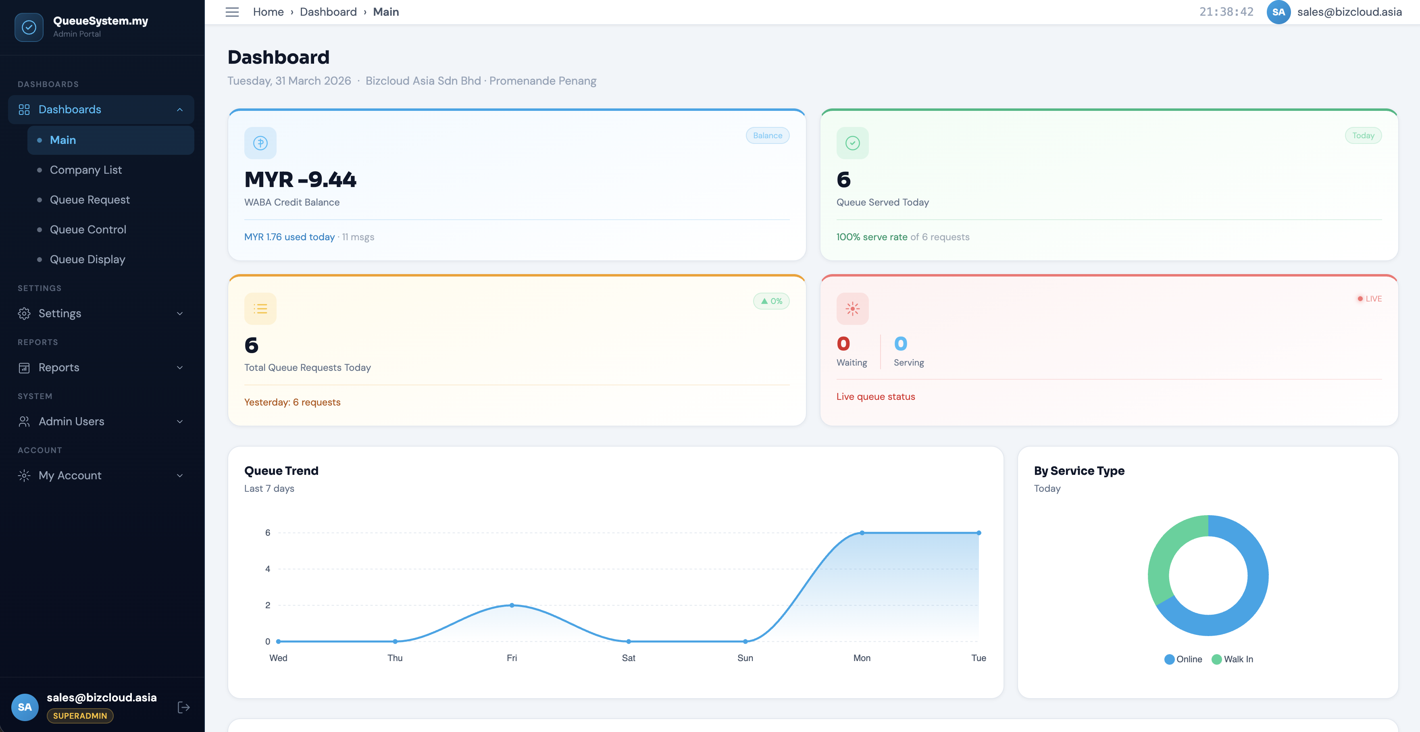Expand the Reports menu chevron

click(x=180, y=368)
